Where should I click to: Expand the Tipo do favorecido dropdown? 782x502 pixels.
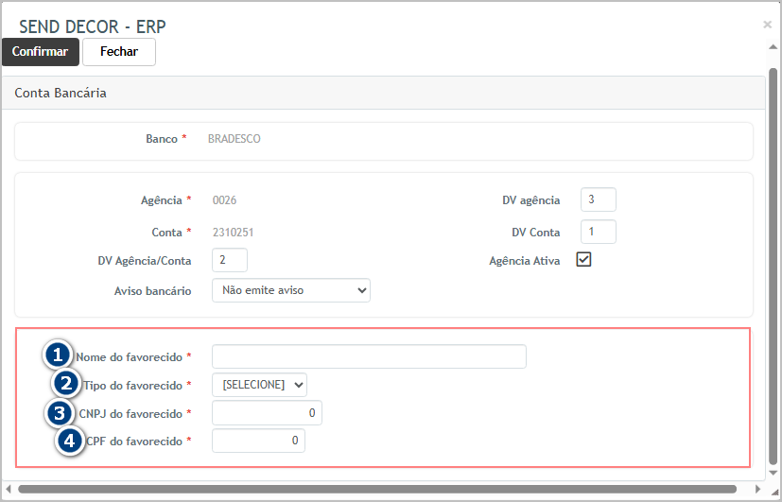[259, 384]
